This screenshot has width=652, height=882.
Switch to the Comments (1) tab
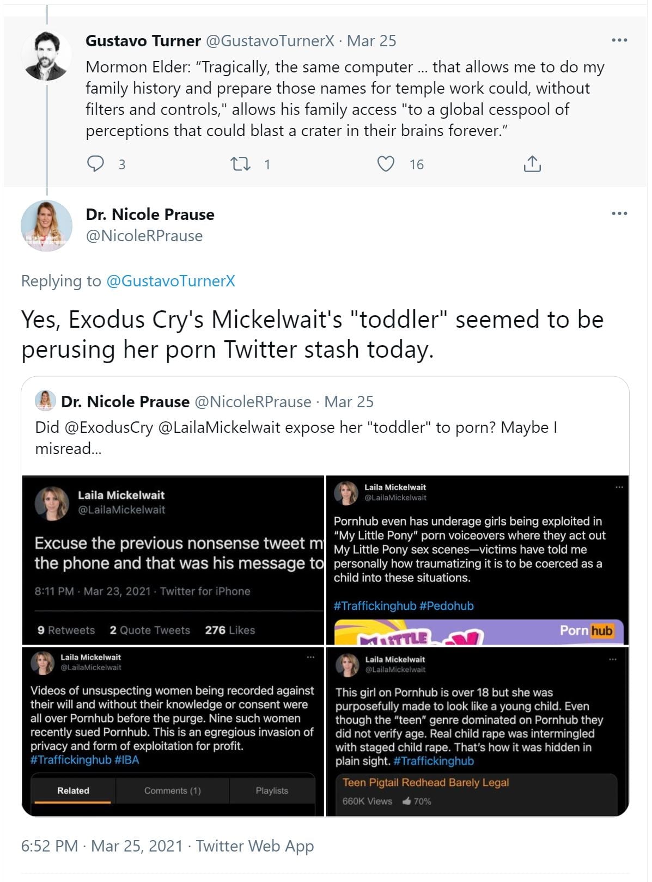[x=172, y=791]
